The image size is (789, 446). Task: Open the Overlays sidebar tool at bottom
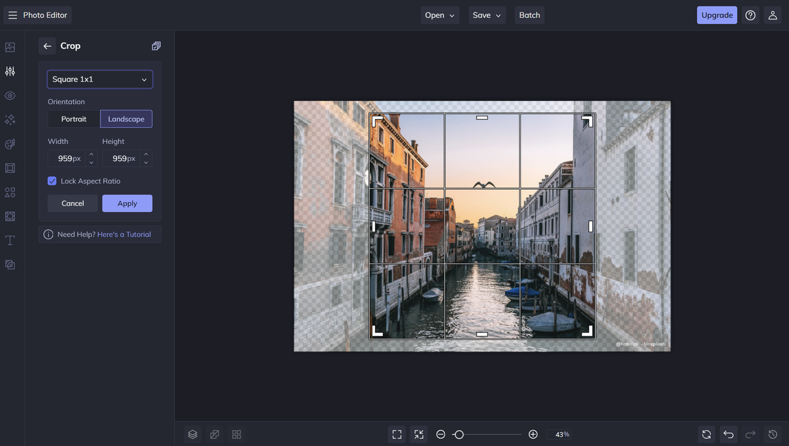tap(10, 264)
